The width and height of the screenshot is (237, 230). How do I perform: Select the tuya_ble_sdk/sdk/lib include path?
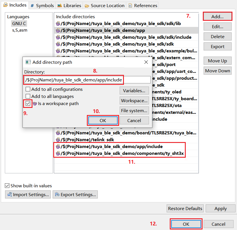pyautogui.click(x=126, y=24)
